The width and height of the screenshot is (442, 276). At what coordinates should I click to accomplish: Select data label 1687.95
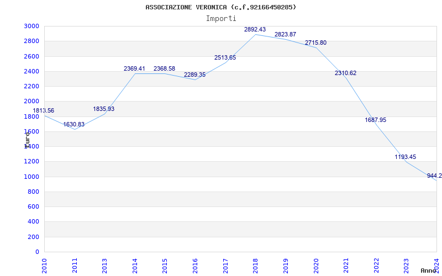coord(376,120)
